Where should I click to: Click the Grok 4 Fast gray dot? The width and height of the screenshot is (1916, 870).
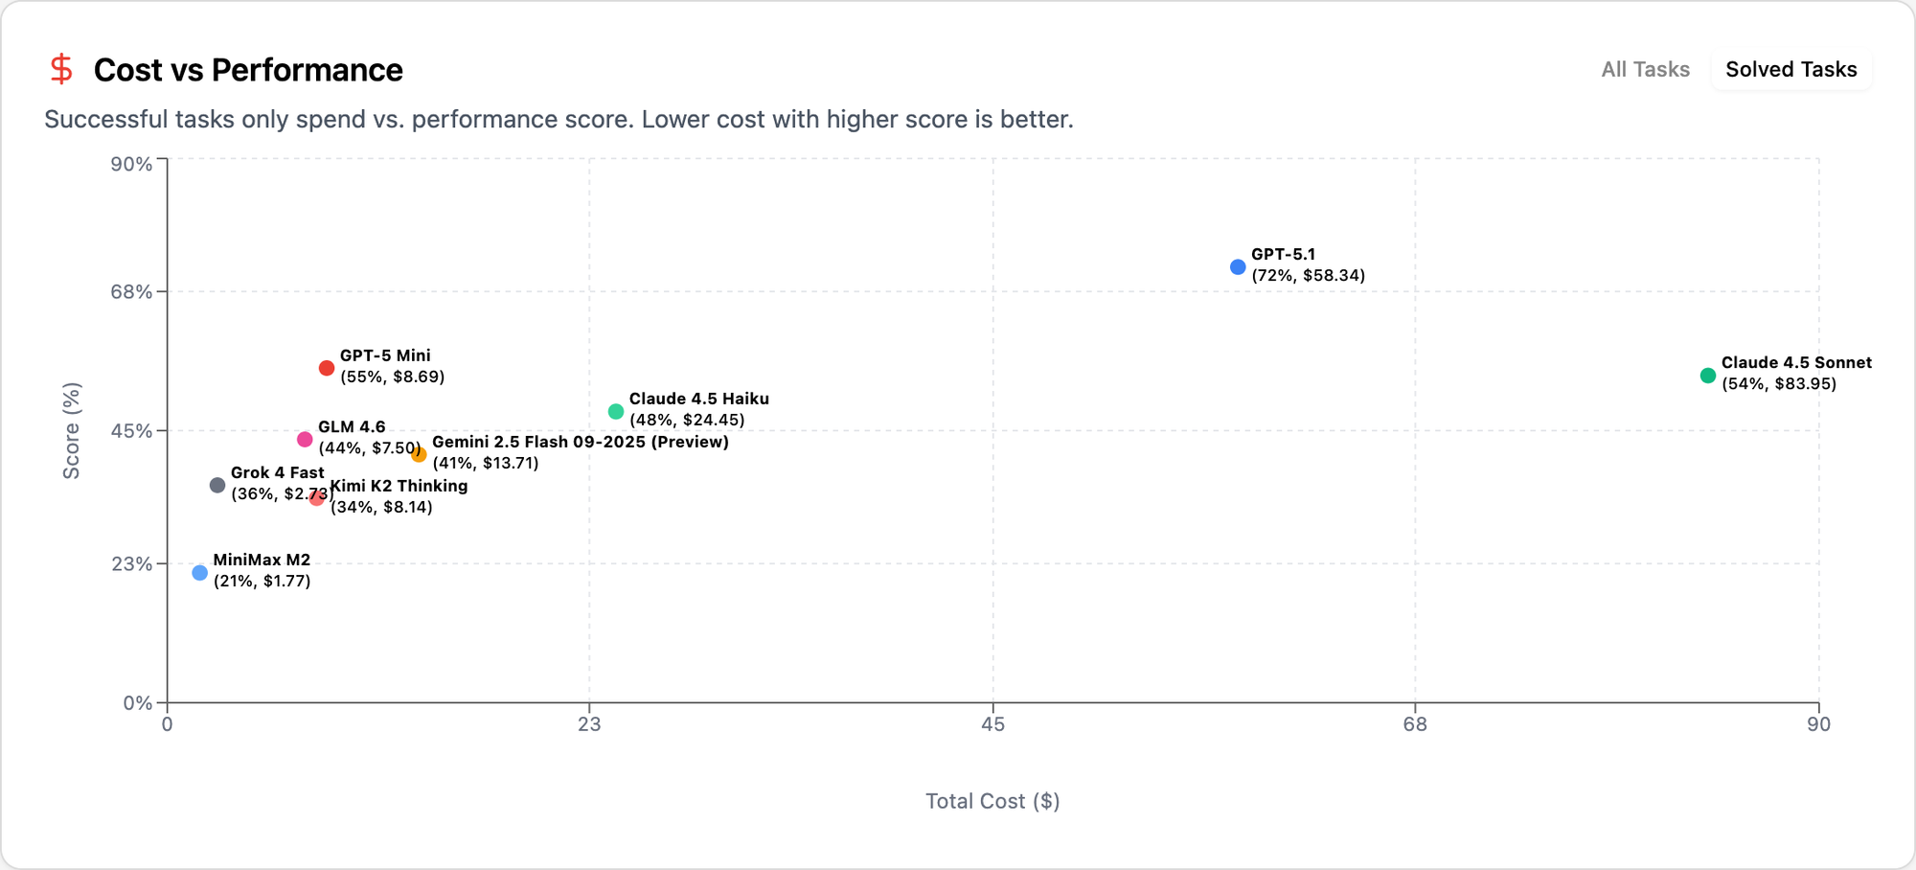coord(217,486)
